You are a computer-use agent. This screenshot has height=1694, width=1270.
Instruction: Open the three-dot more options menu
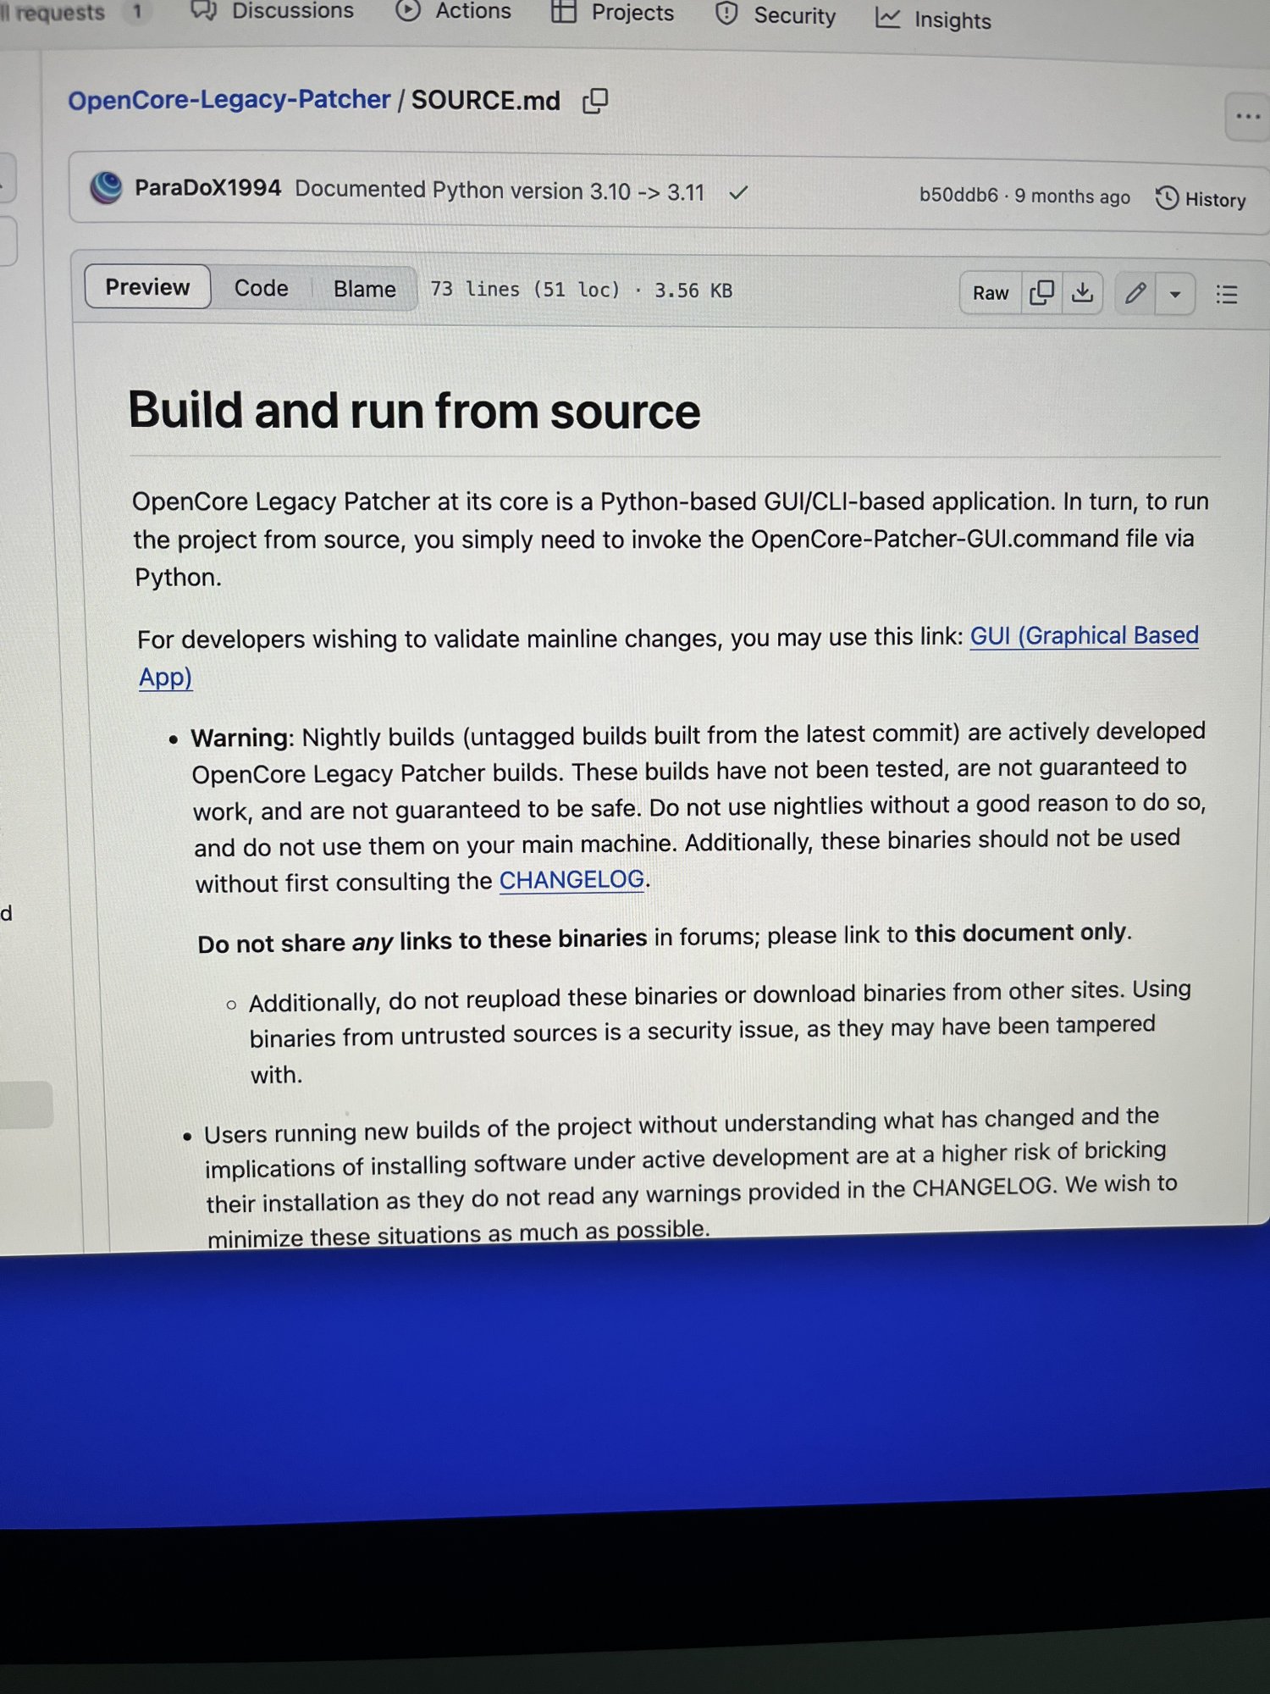point(1247,117)
